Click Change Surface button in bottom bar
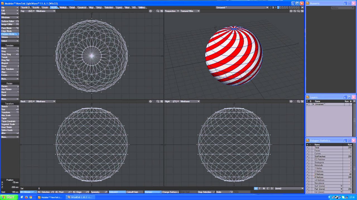 (x=170, y=192)
